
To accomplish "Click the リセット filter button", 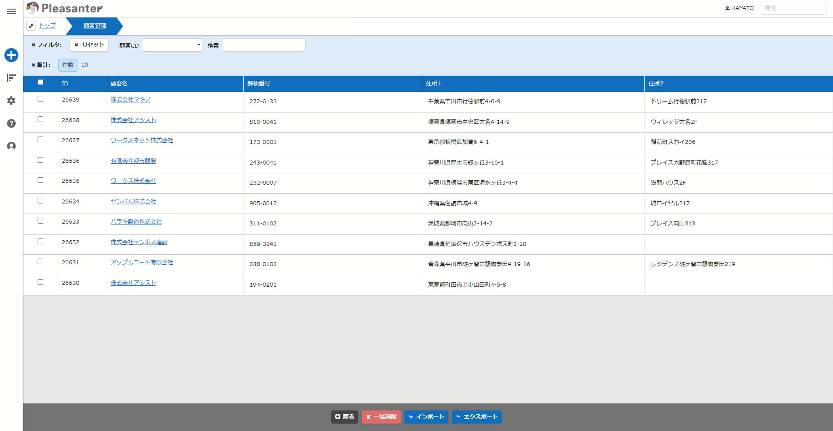I will point(89,45).
